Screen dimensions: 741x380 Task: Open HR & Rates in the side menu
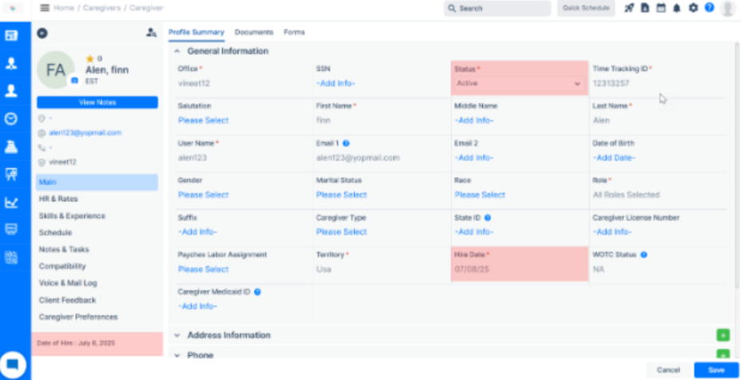[58, 199]
